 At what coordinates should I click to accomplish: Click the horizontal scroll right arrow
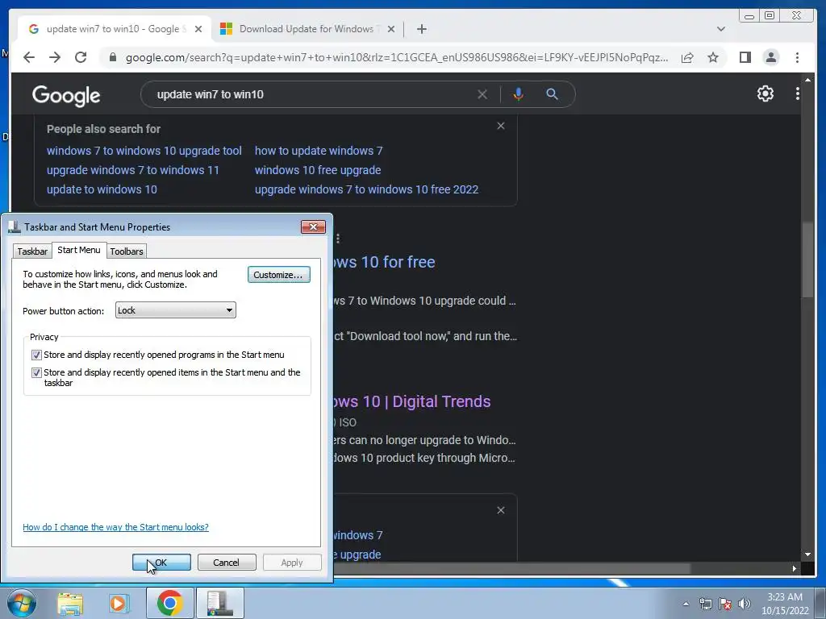coord(794,568)
